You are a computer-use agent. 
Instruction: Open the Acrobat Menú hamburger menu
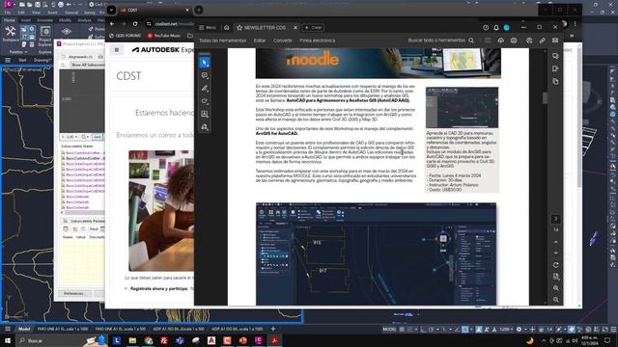point(208,28)
